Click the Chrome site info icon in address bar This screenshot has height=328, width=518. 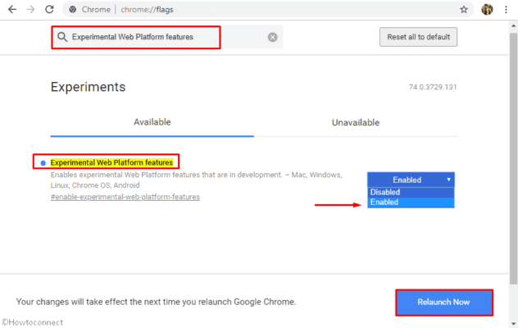pos(73,10)
